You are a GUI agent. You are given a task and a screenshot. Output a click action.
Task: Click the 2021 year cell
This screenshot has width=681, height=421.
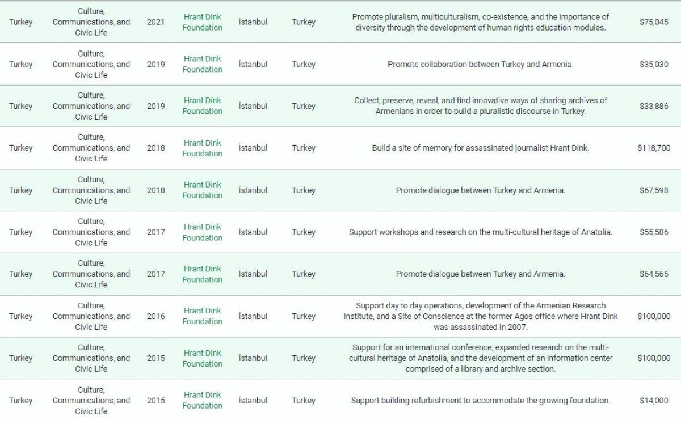[155, 22]
